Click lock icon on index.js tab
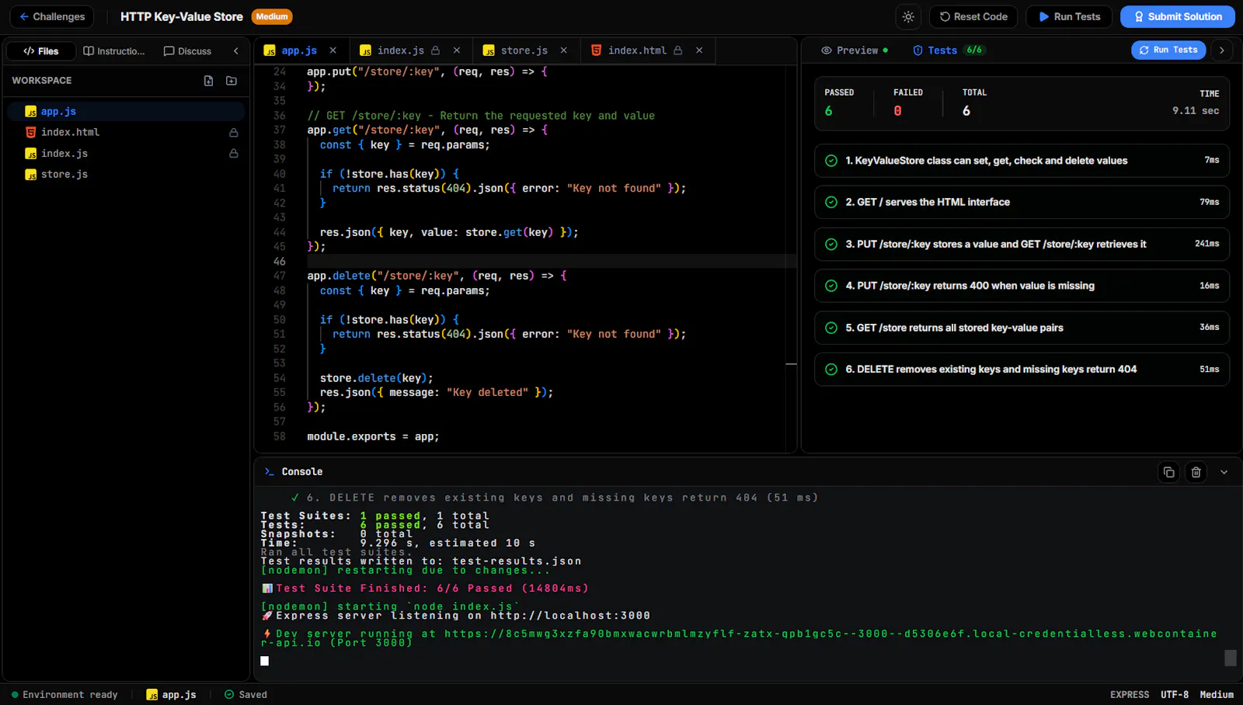The height and width of the screenshot is (705, 1243). (436, 50)
